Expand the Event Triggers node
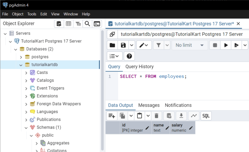Image resolution: width=249 pixels, height=152 pixels. point(26,88)
